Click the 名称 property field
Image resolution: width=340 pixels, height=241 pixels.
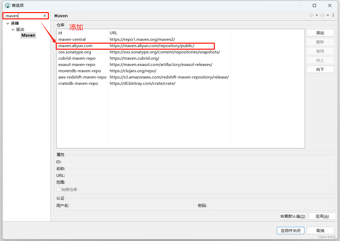pos(200,169)
